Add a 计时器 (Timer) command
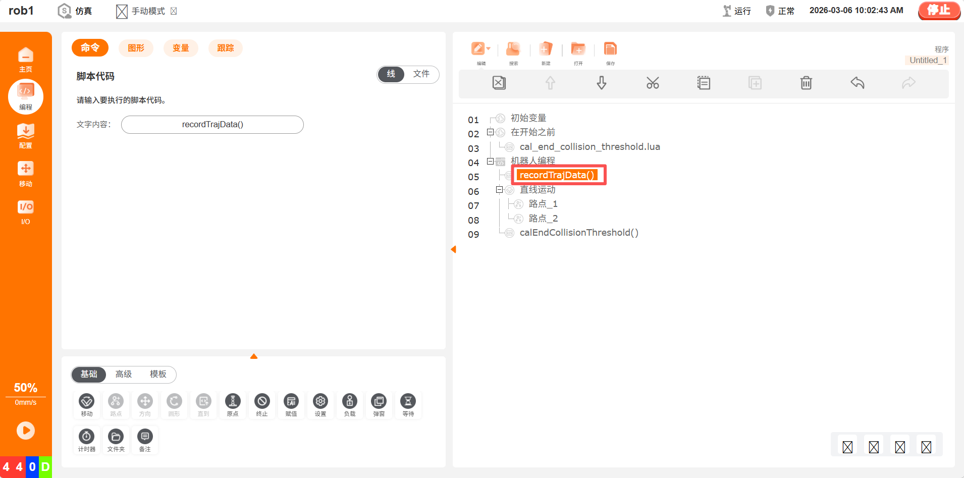Screen dimensions: 964x478 click(x=87, y=440)
